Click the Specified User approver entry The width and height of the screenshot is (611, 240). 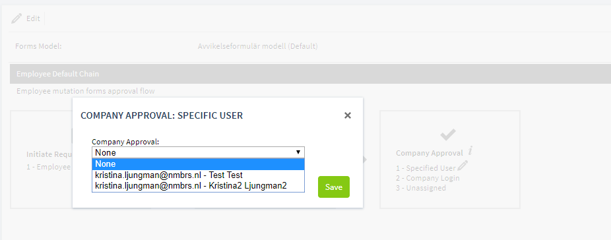[x=426, y=168]
